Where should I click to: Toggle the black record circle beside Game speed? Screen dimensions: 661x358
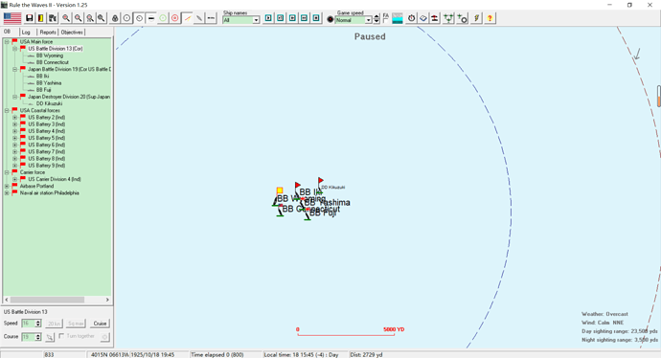(x=330, y=20)
